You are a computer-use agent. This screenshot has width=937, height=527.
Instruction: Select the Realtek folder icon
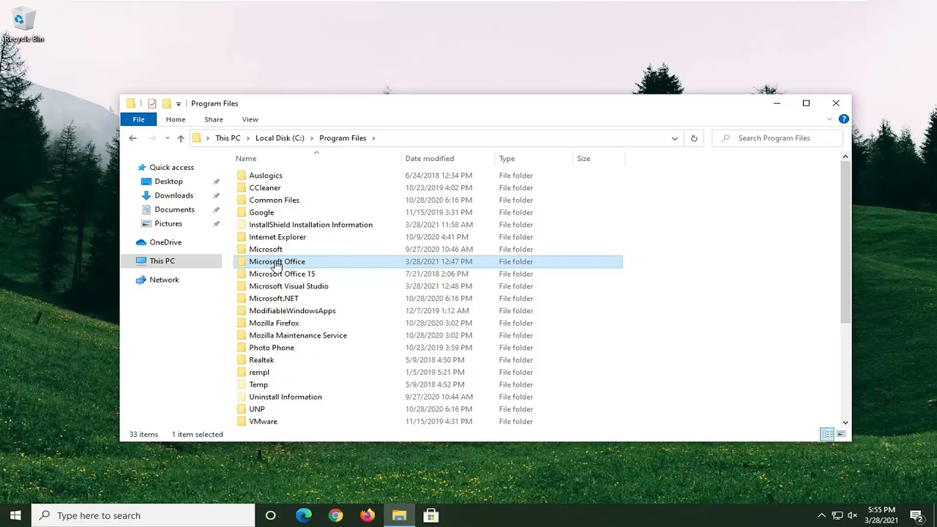tap(242, 360)
